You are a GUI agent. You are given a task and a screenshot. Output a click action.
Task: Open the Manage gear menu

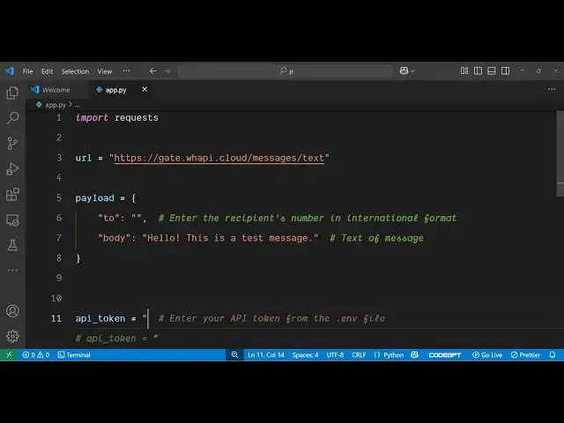coord(12,336)
